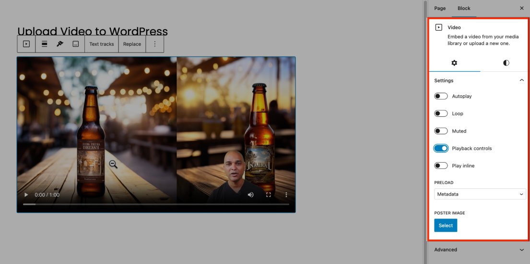Enter video fullscreen mode

tap(269, 195)
